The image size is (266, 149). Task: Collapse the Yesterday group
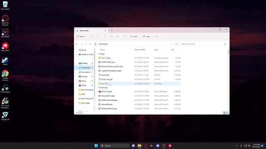pos(98,88)
